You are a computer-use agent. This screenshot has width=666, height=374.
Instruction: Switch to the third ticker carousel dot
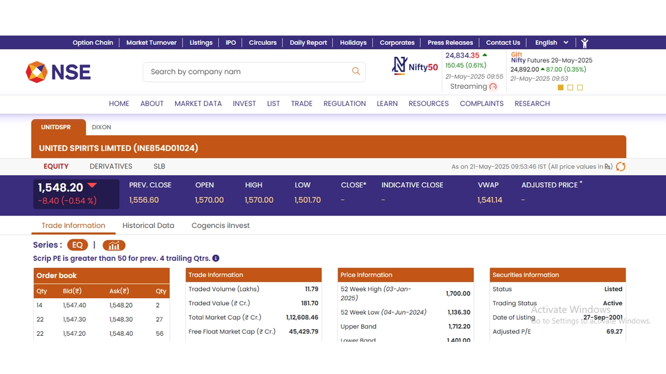point(580,88)
